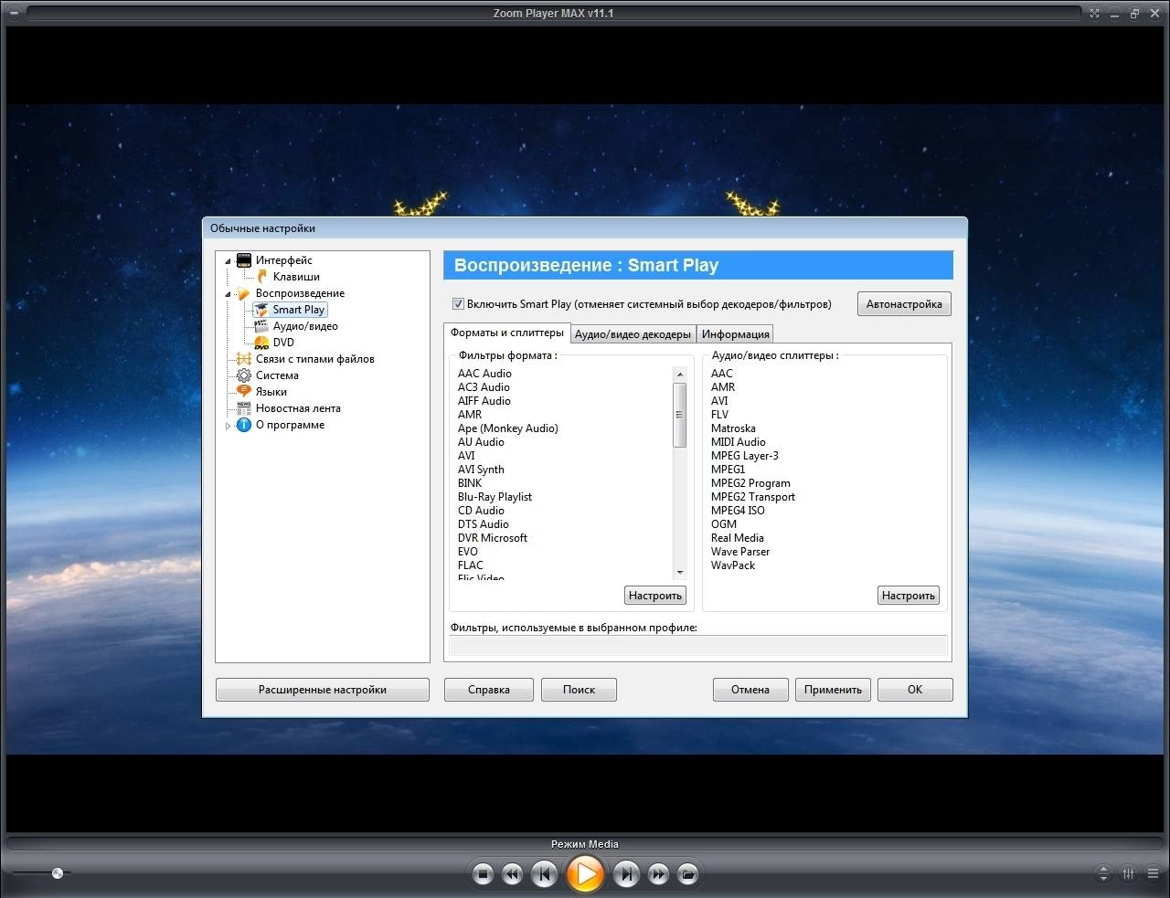Image resolution: width=1170 pixels, height=898 pixels.
Task: Switch to Аудио/видео декодеры tab
Action: pos(633,334)
